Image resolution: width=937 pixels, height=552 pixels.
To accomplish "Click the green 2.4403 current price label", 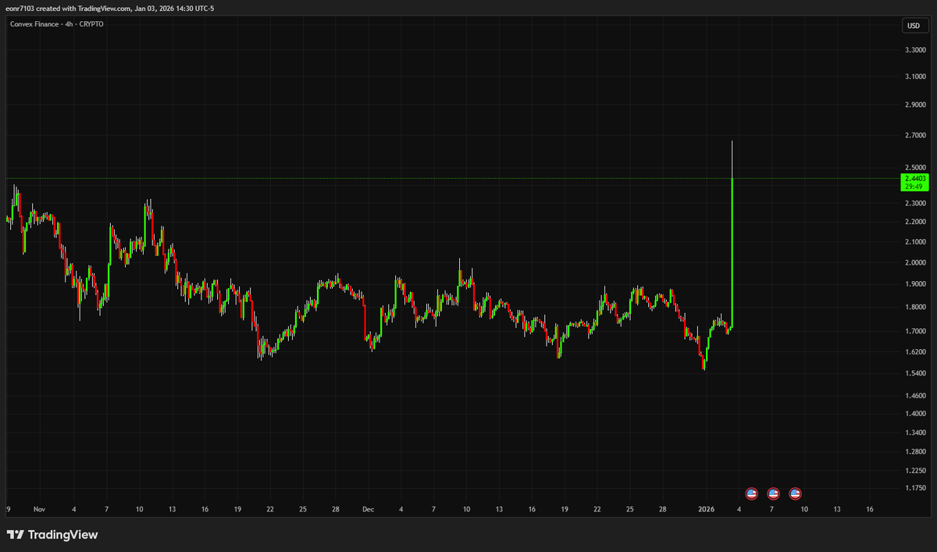I will coord(915,179).
